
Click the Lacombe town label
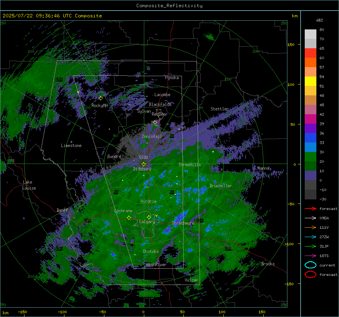(162, 95)
